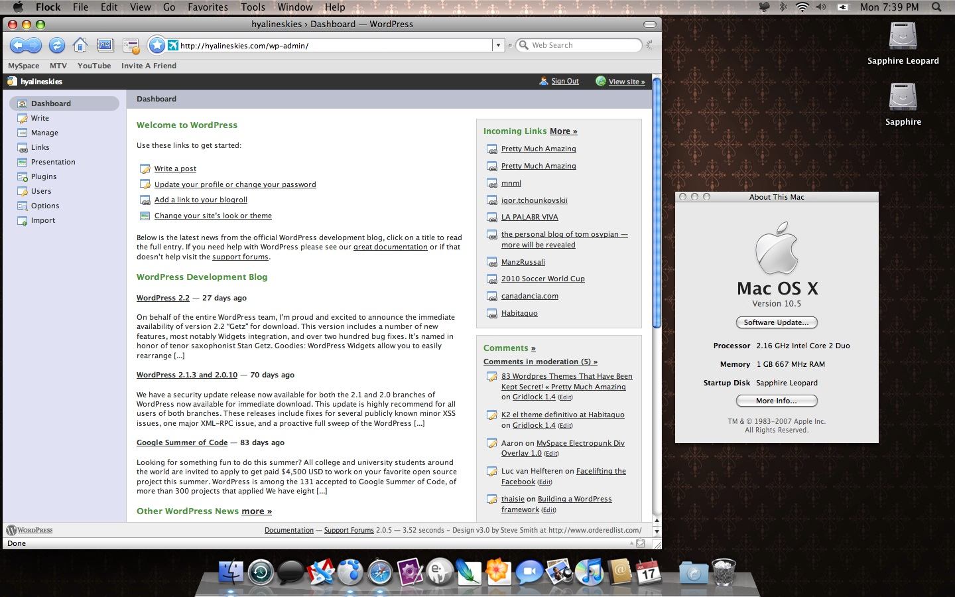Open Incoming Links More link
This screenshot has width=955, height=597.
[x=563, y=131]
